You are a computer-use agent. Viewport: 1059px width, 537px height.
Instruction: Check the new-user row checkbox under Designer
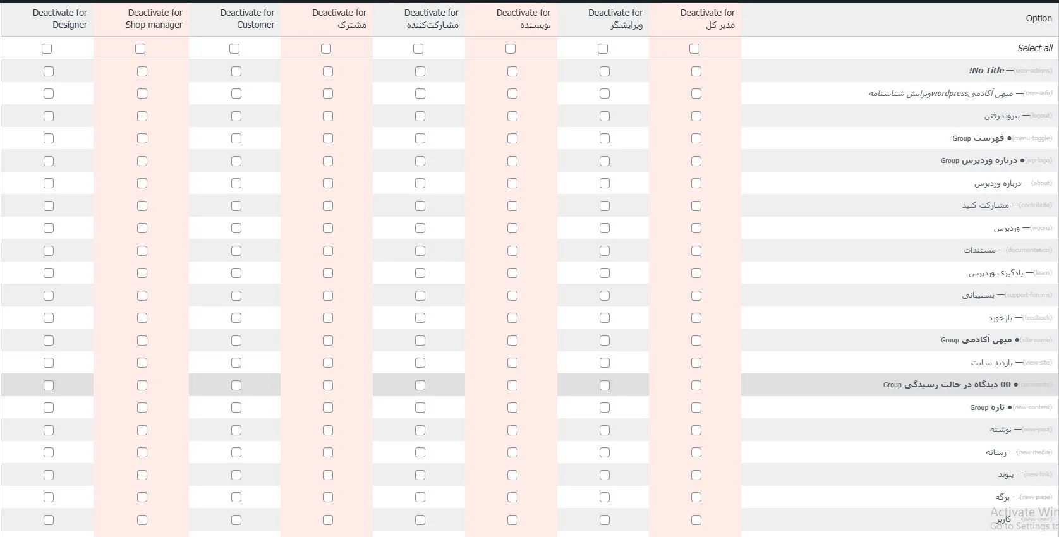(x=49, y=520)
